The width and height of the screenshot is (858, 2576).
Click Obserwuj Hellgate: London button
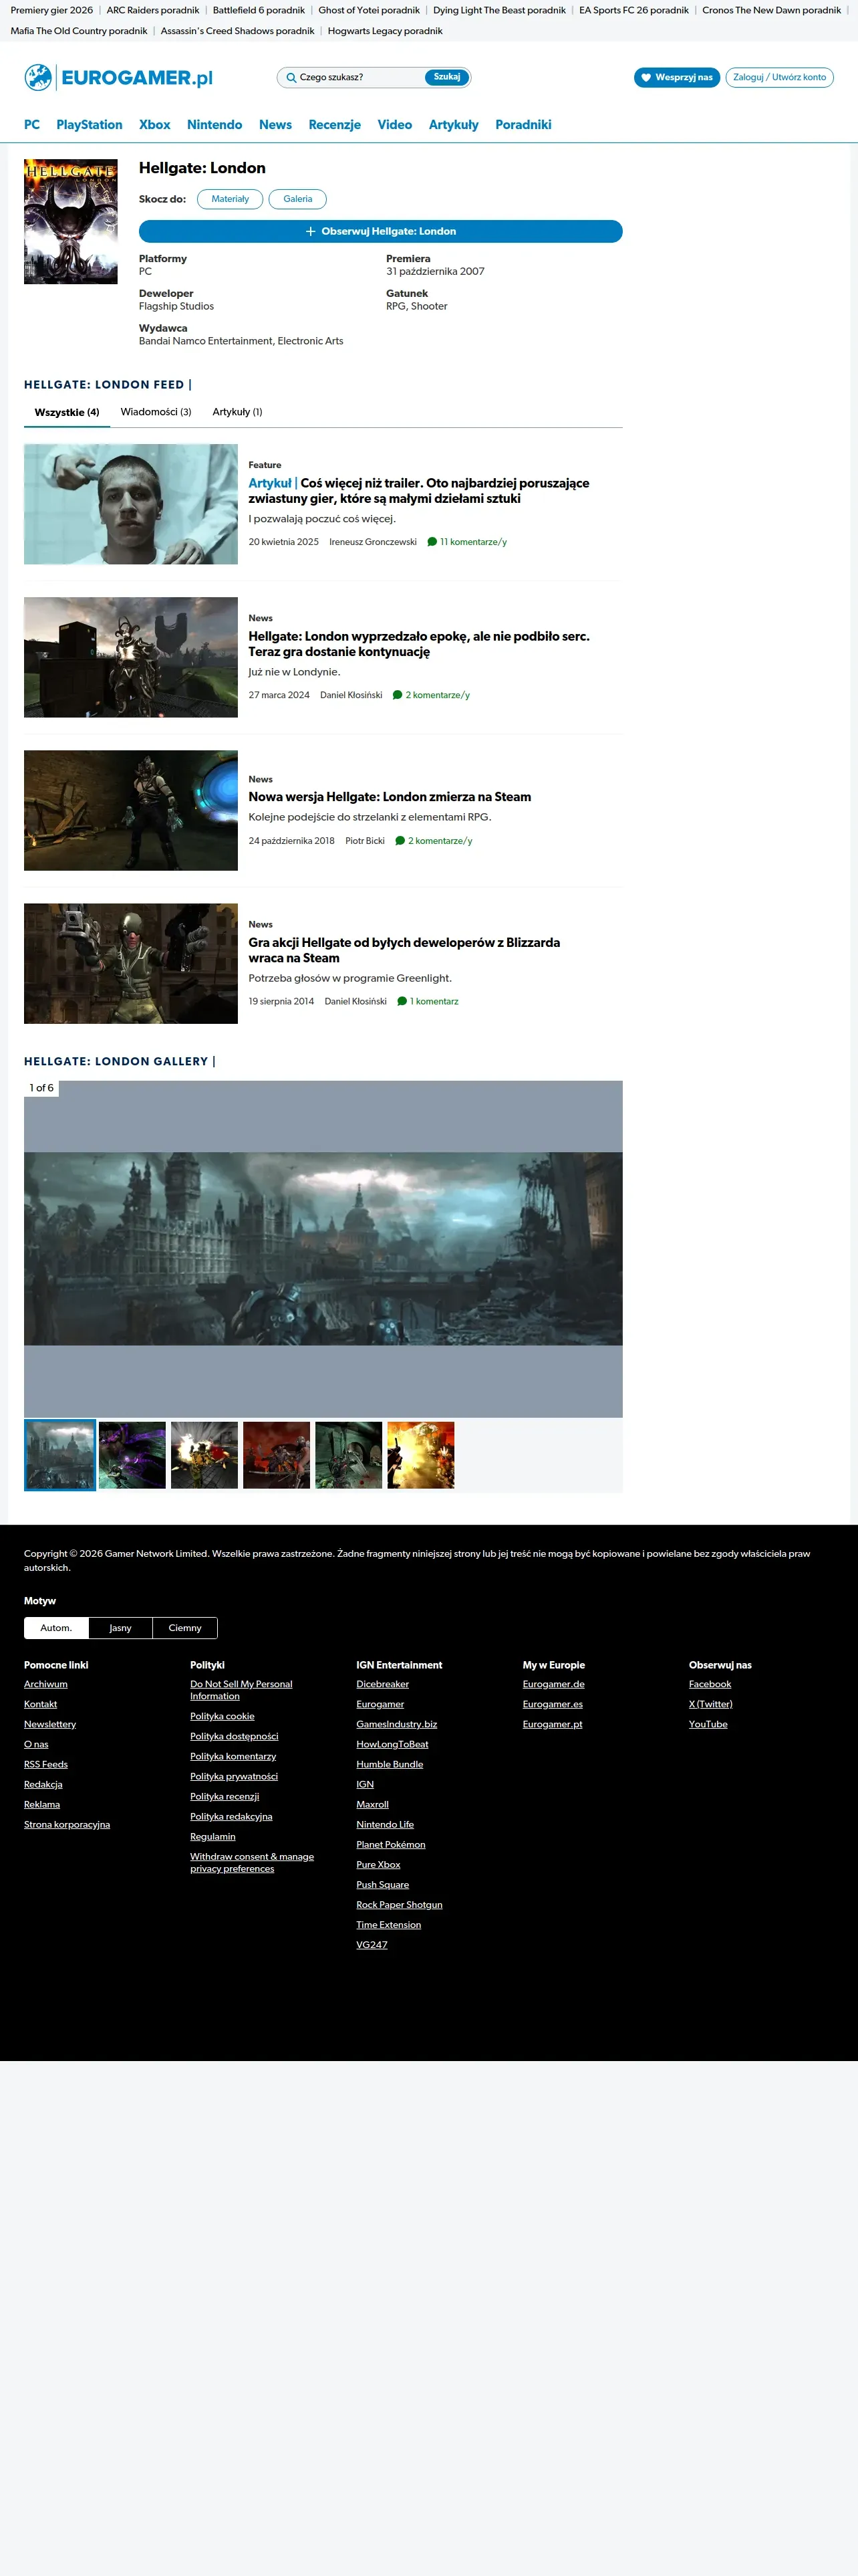381,231
